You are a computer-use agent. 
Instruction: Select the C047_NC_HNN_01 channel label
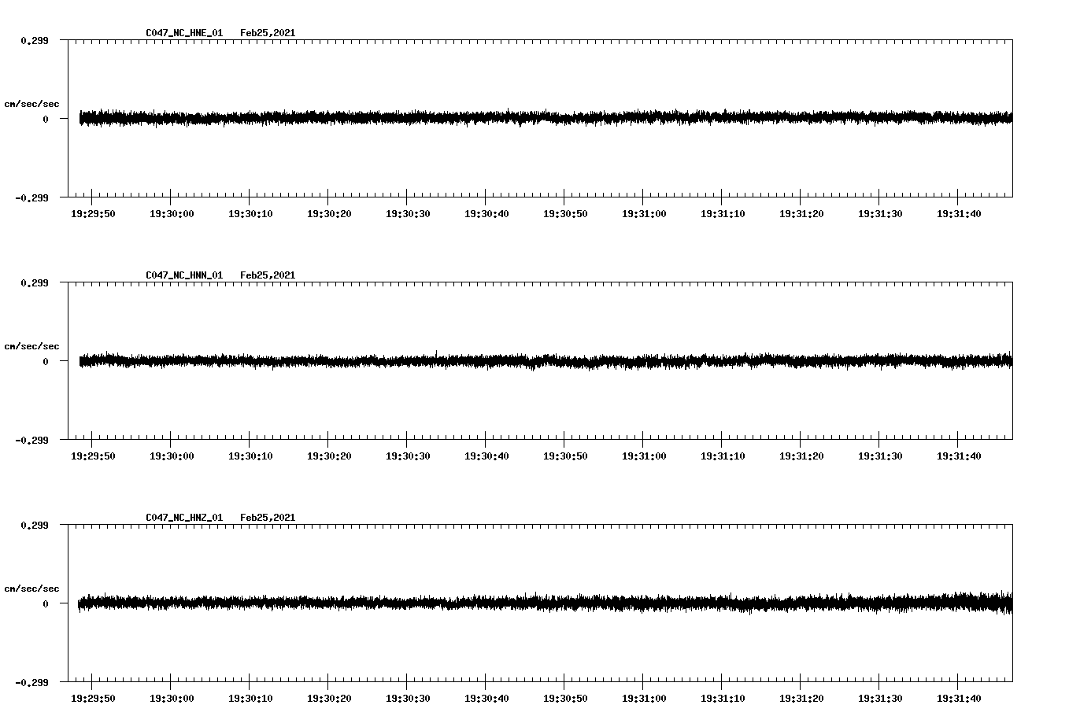click(x=183, y=275)
